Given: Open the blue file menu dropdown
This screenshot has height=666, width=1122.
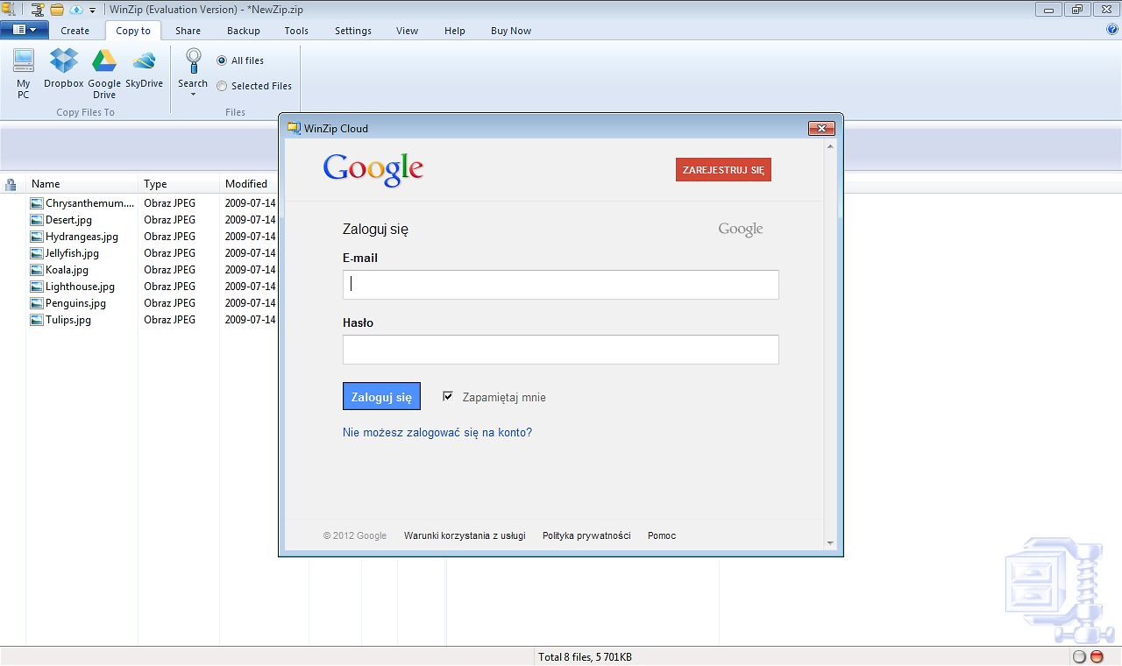Looking at the screenshot, I should (x=25, y=30).
